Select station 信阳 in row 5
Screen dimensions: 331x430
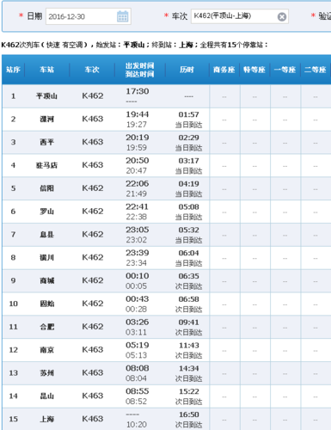pos(46,188)
